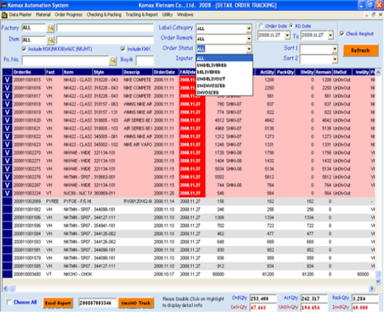
Task: Click the UnDlvQty total 194,654
Action: 314,308
